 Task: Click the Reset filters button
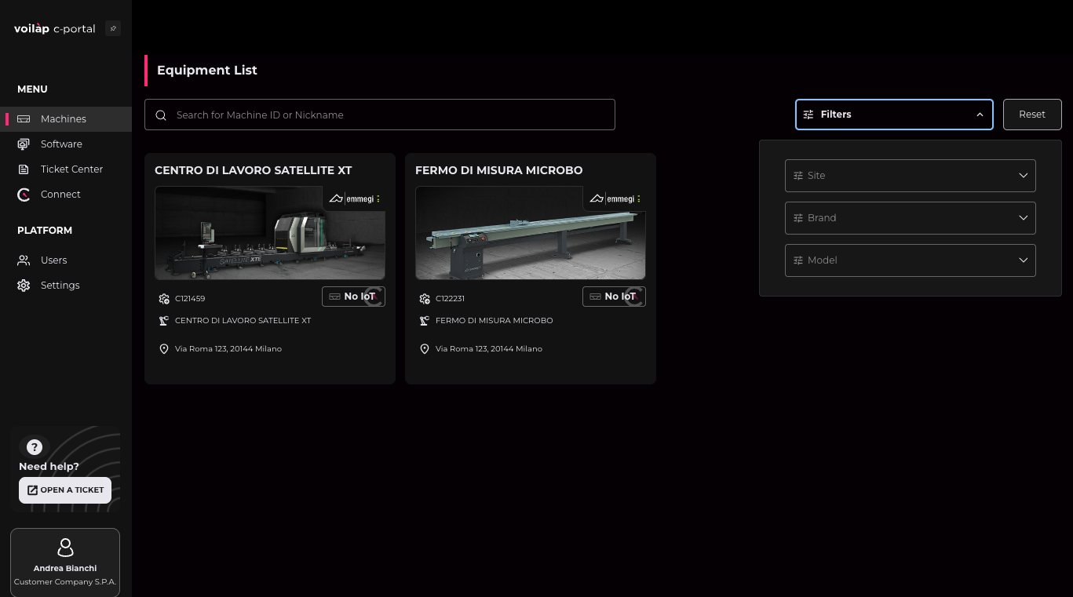[1032, 115]
